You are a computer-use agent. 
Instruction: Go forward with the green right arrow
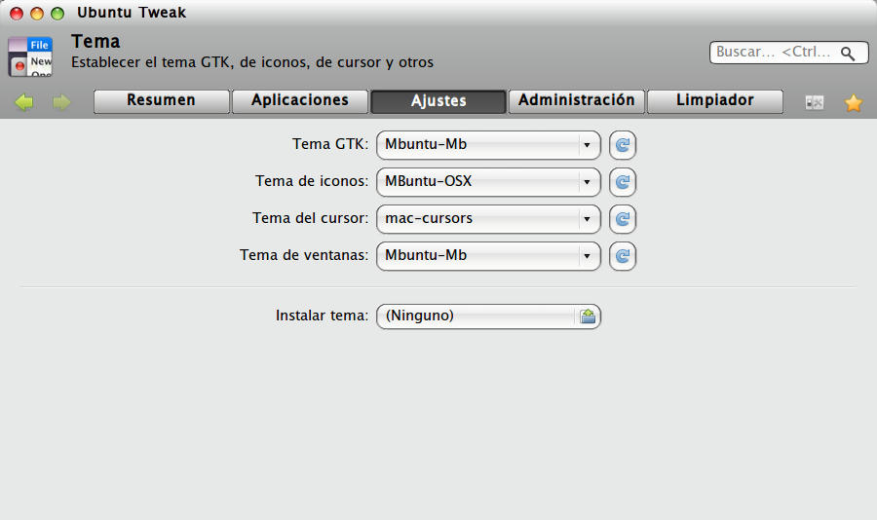point(61,102)
